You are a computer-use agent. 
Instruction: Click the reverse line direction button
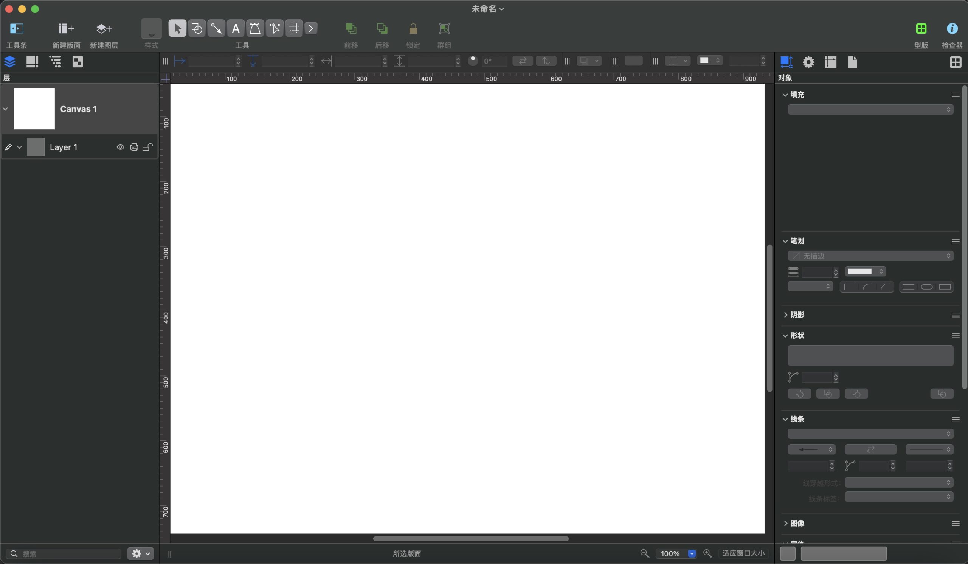870,449
